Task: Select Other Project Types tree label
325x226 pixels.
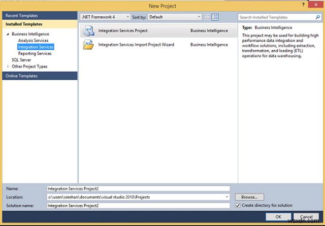Action: (29, 67)
